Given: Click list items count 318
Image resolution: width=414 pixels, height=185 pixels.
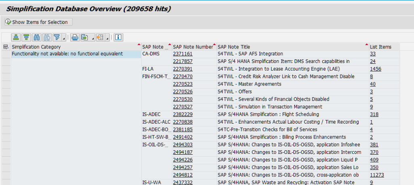Looking at the screenshot, I should pyautogui.click(x=374, y=115).
